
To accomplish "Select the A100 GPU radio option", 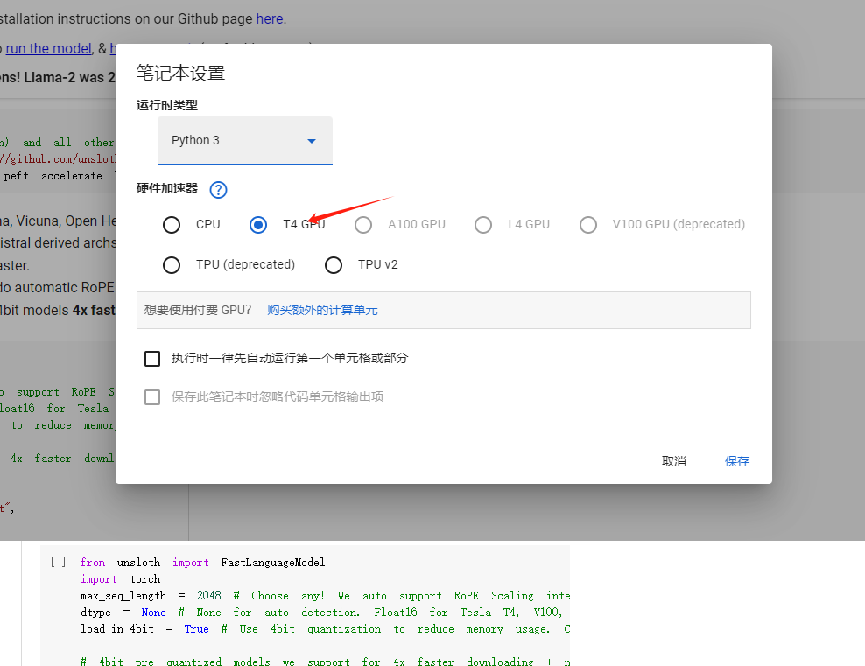I will 363,224.
